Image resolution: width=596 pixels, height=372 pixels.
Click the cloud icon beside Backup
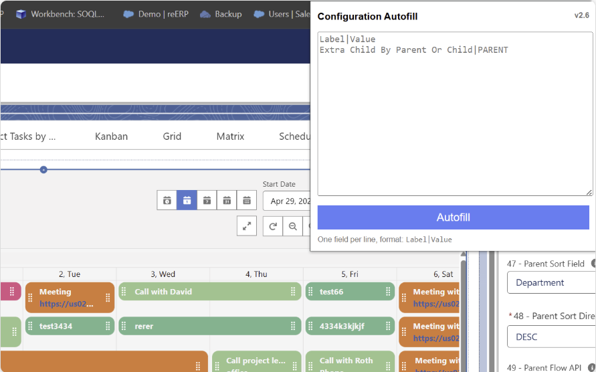click(x=205, y=14)
